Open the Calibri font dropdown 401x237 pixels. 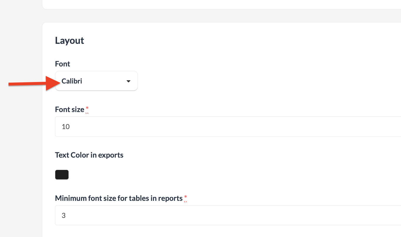tap(96, 81)
